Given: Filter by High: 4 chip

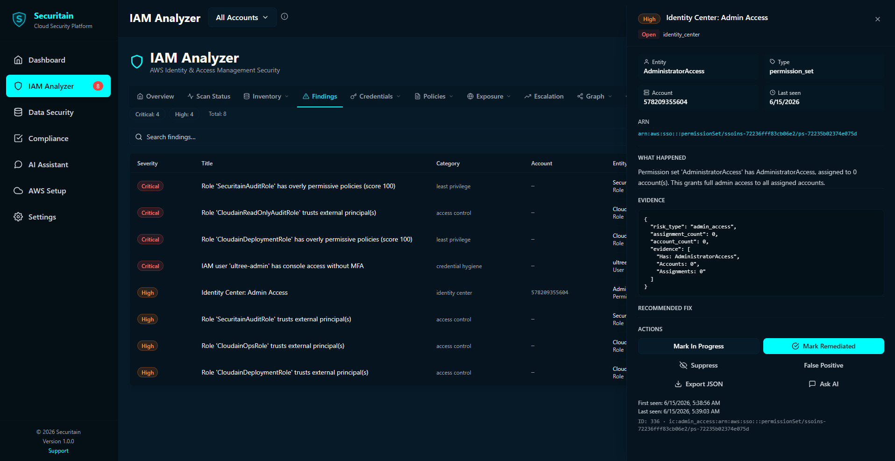Looking at the screenshot, I should (184, 114).
